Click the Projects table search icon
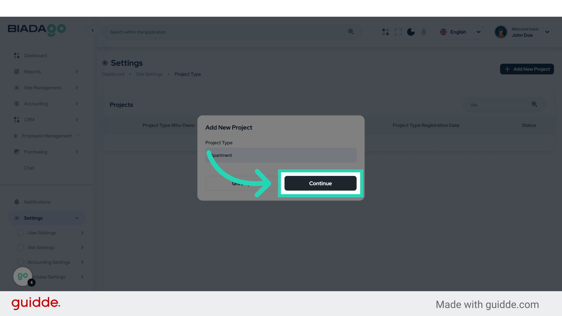The height and width of the screenshot is (316, 562). 534,104
